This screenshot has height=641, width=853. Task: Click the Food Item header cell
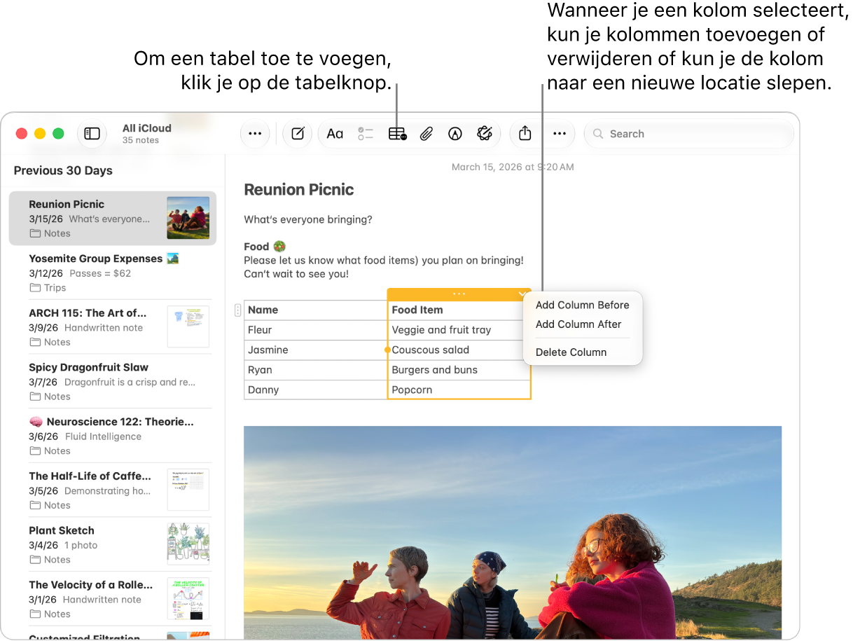[x=459, y=310]
